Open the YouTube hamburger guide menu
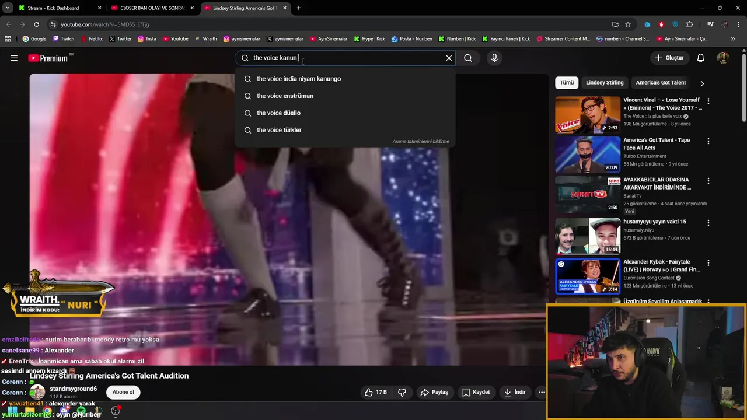This screenshot has height=420, width=747. (x=14, y=58)
